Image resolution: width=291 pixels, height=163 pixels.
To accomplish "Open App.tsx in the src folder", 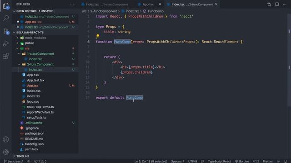I will point(45,86).
